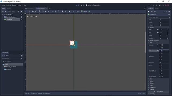The width and height of the screenshot is (172, 96).
Task: Expand the Grow Direction section
Action: pyautogui.click(x=149, y=41)
